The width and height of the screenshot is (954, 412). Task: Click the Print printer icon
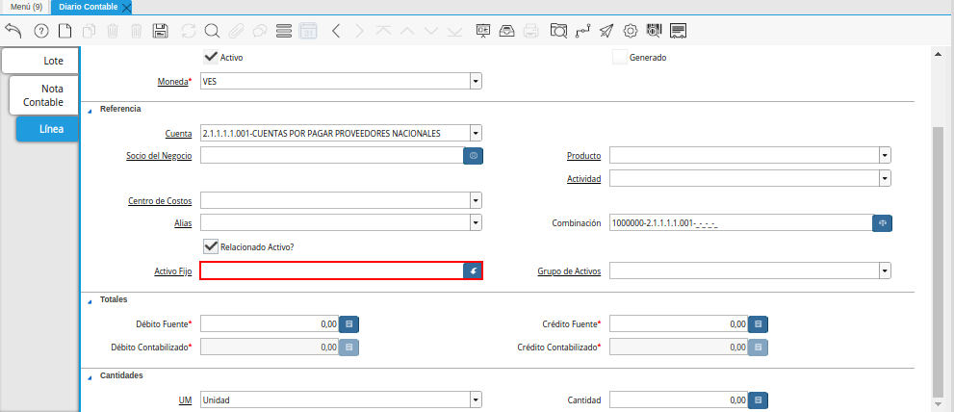(530, 31)
